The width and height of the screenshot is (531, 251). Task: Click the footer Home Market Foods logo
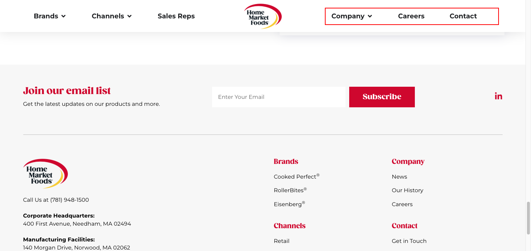tap(45, 174)
